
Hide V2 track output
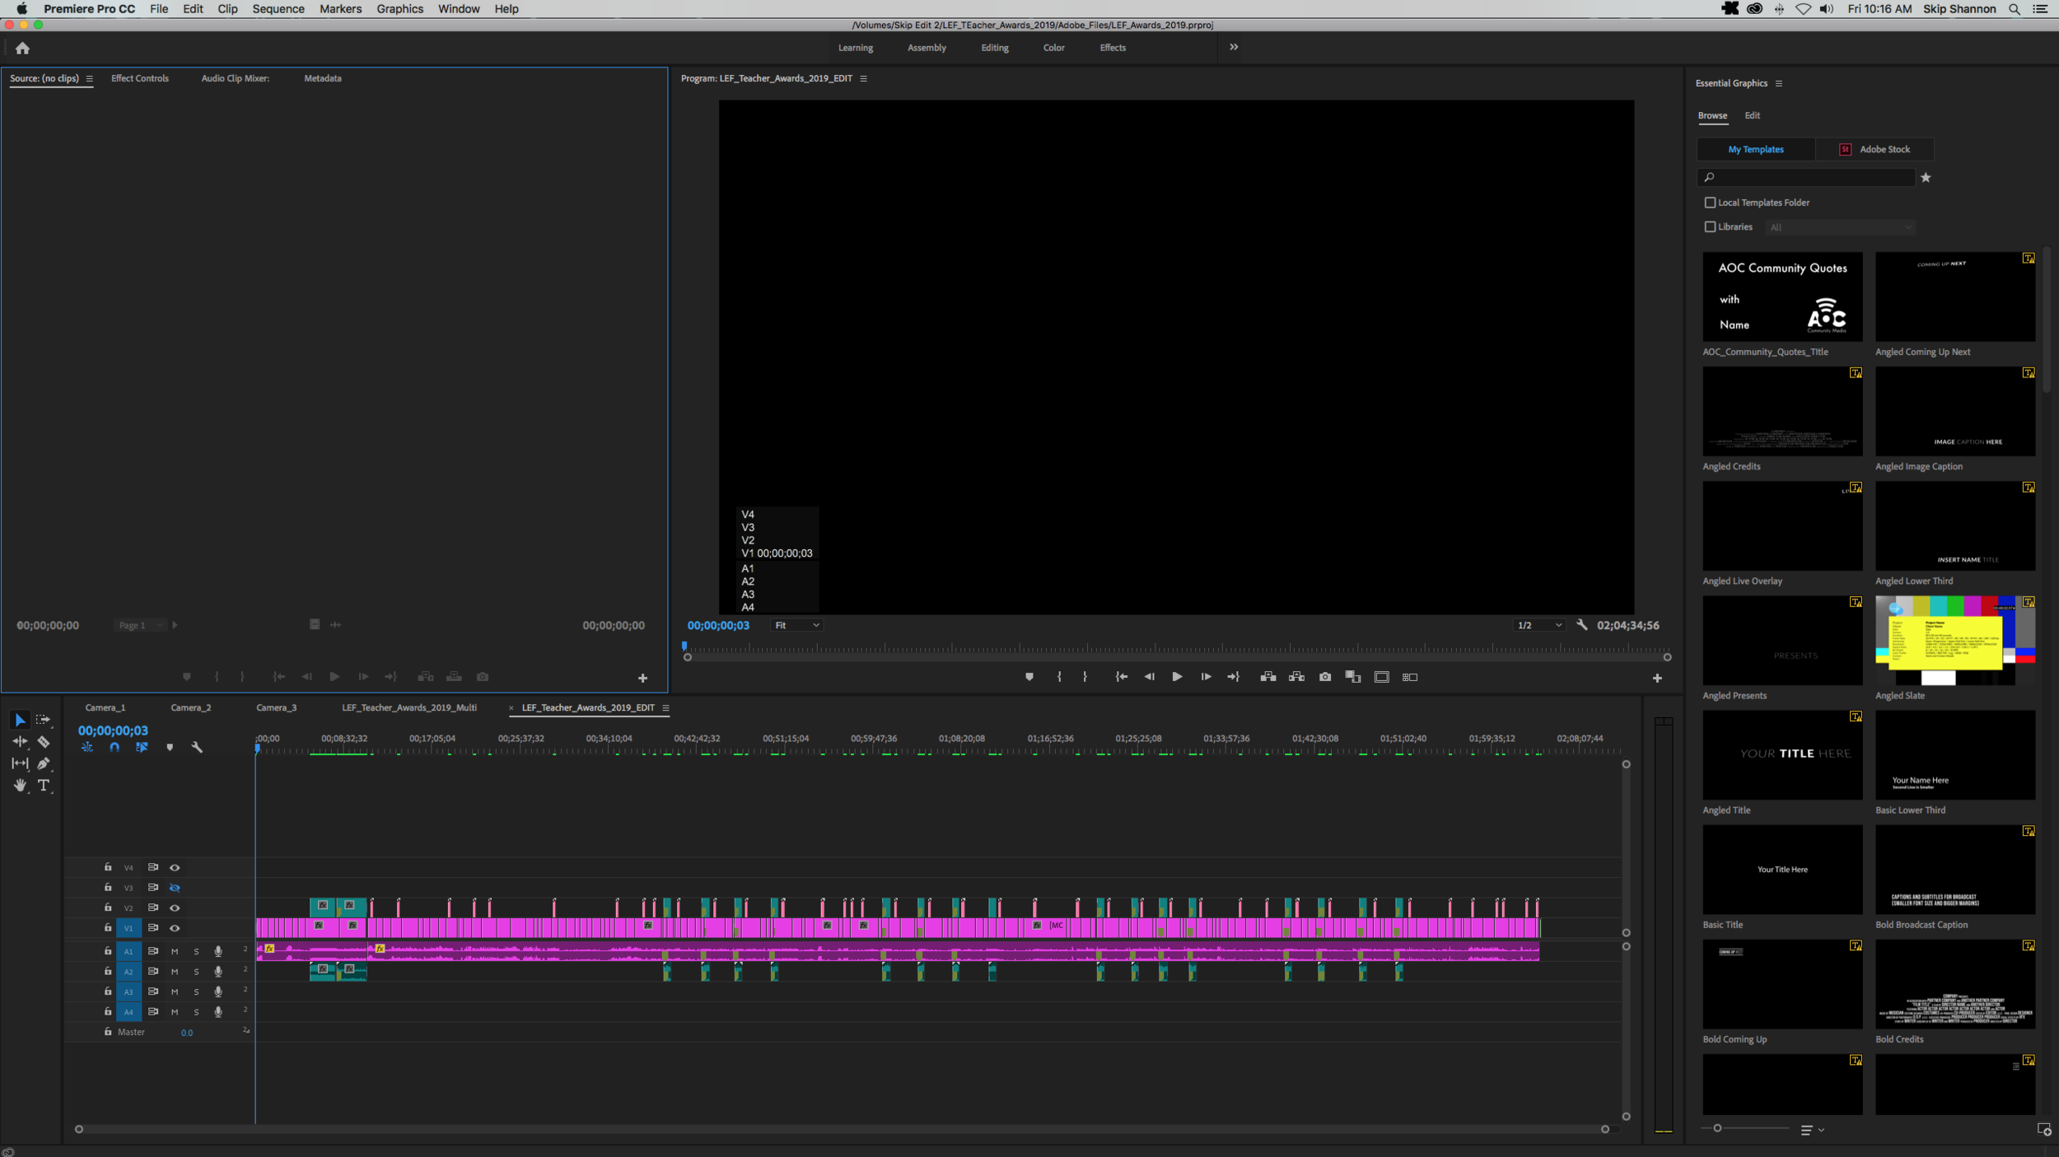click(175, 907)
